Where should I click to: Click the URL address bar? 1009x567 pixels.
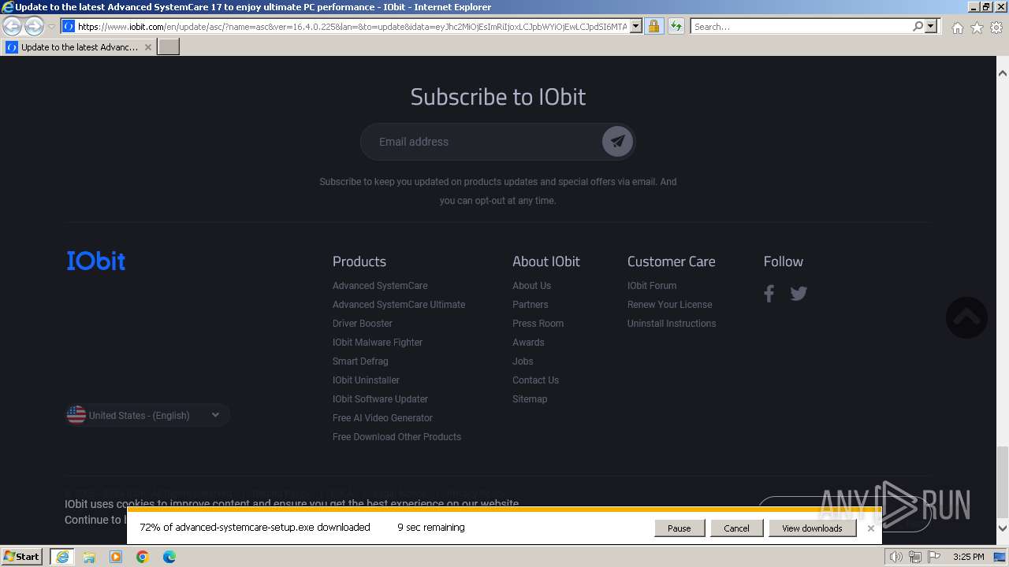tap(352, 26)
